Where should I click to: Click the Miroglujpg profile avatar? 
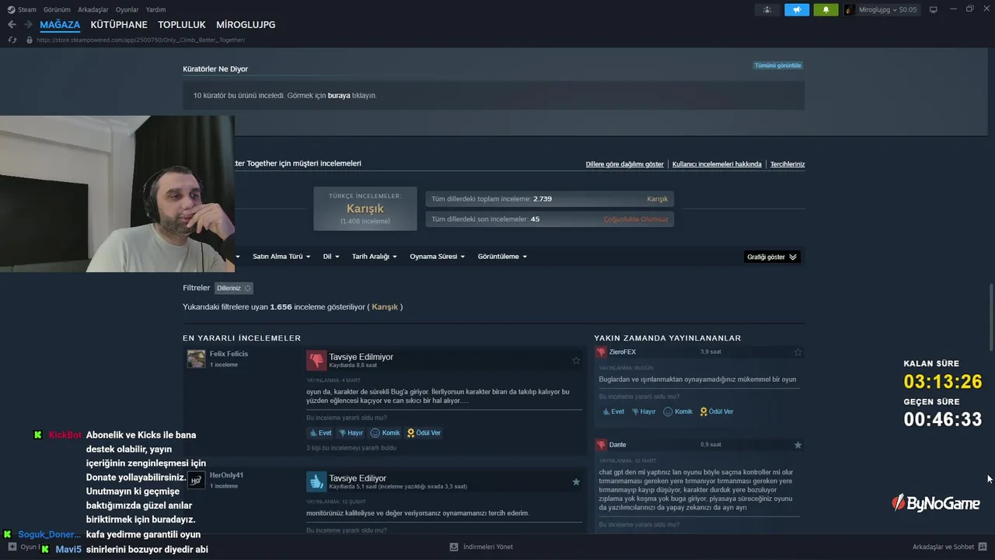(850, 9)
